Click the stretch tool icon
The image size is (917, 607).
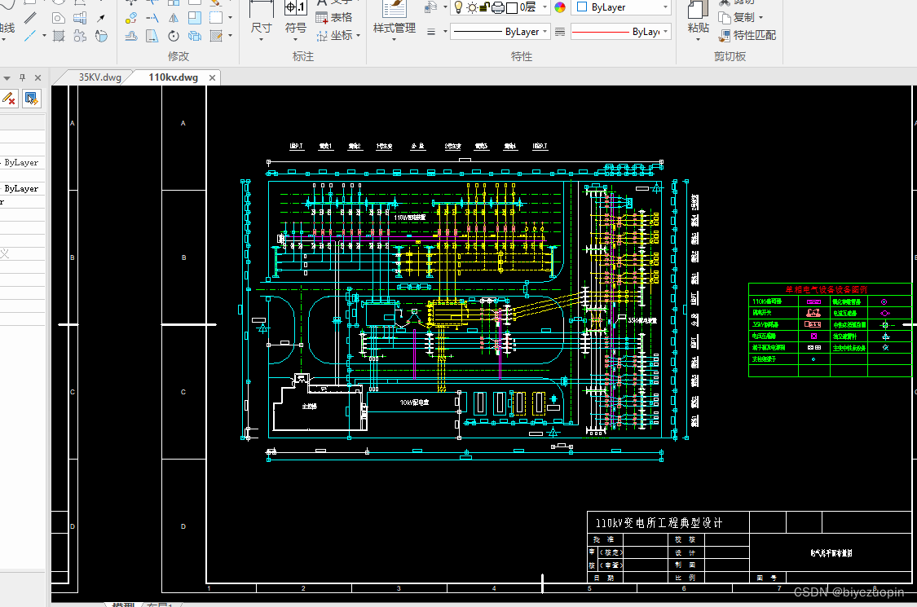(152, 36)
